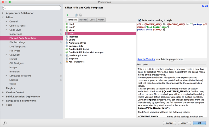
Task: Open the Intentions settings entry
Action: pyautogui.click(x=15, y=71)
